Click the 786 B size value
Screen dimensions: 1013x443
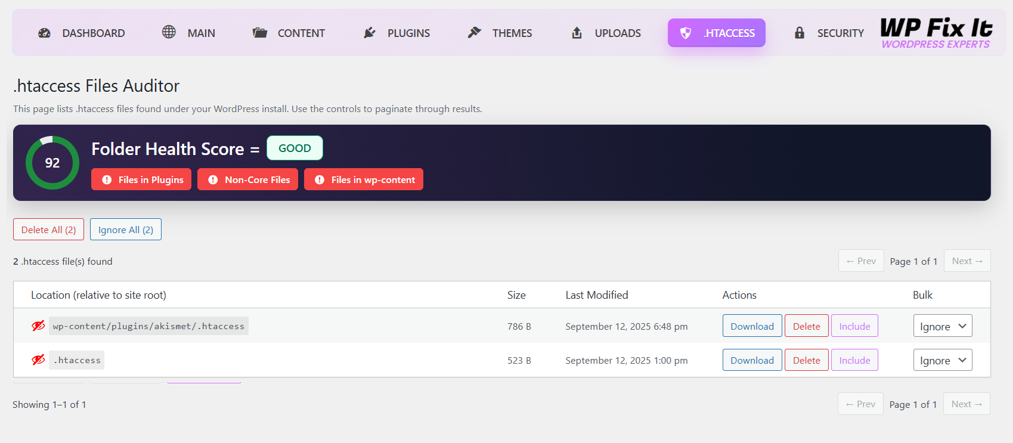519,327
